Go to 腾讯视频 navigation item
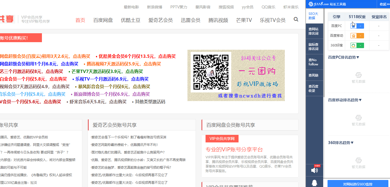The image size is (390, 187). pos(218,20)
